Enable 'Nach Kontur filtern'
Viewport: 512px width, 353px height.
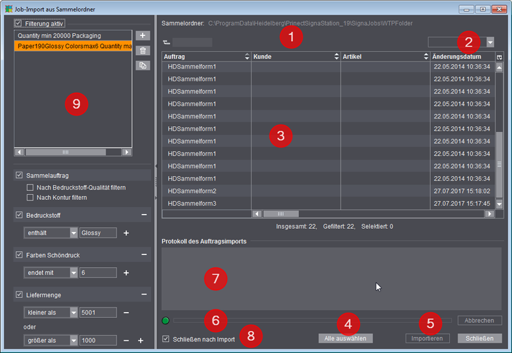30,197
